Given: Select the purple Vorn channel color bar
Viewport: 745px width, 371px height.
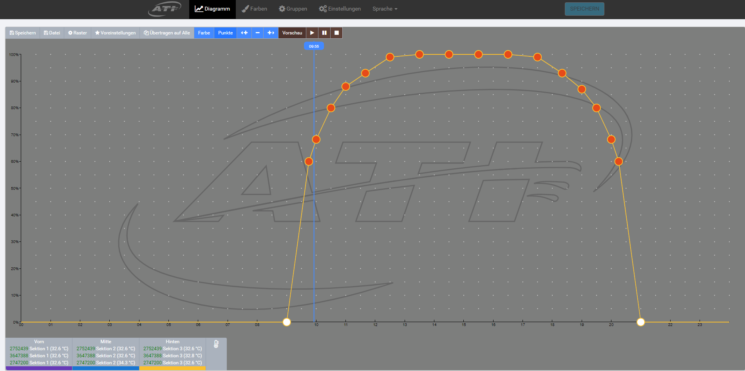Looking at the screenshot, I should pyautogui.click(x=39, y=368).
